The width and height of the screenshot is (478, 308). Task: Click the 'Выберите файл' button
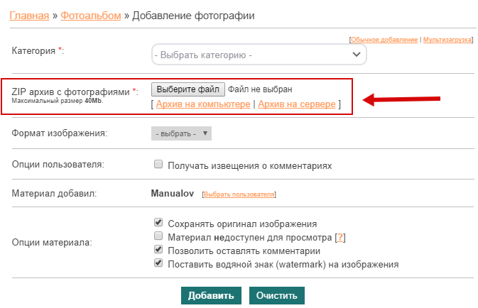click(x=188, y=89)
